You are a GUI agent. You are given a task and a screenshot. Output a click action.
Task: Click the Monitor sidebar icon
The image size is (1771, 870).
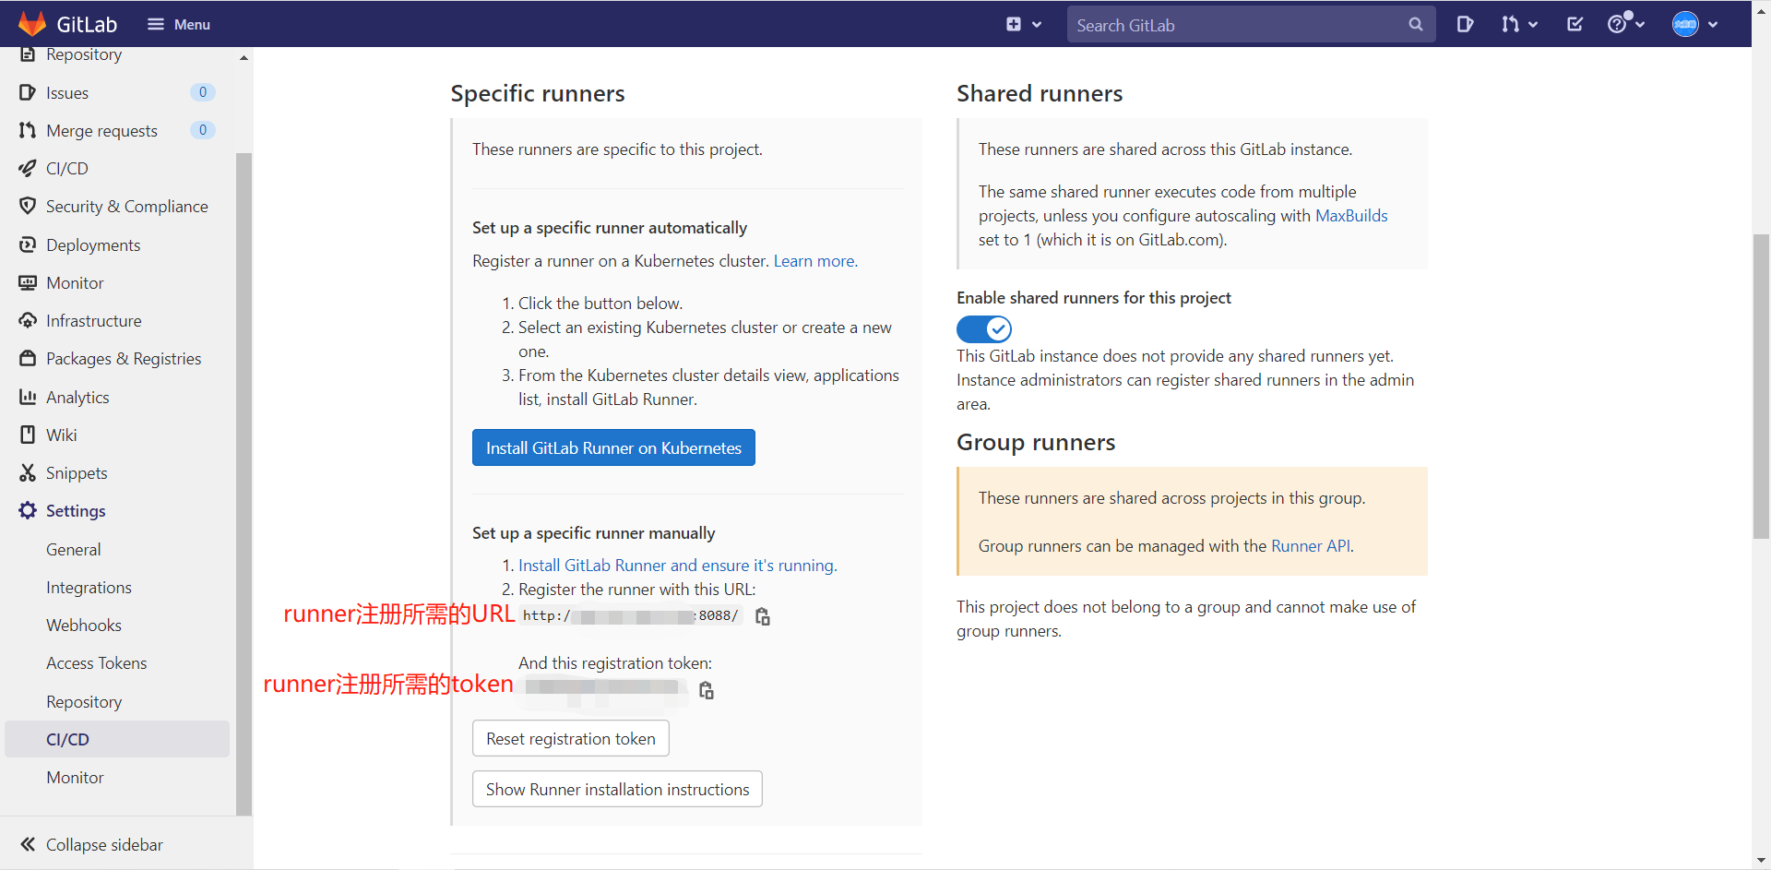tap(28, 282)
